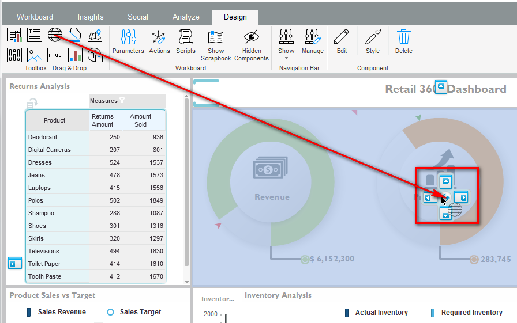Choose the sliders component in the toolbox

[14, 55]
